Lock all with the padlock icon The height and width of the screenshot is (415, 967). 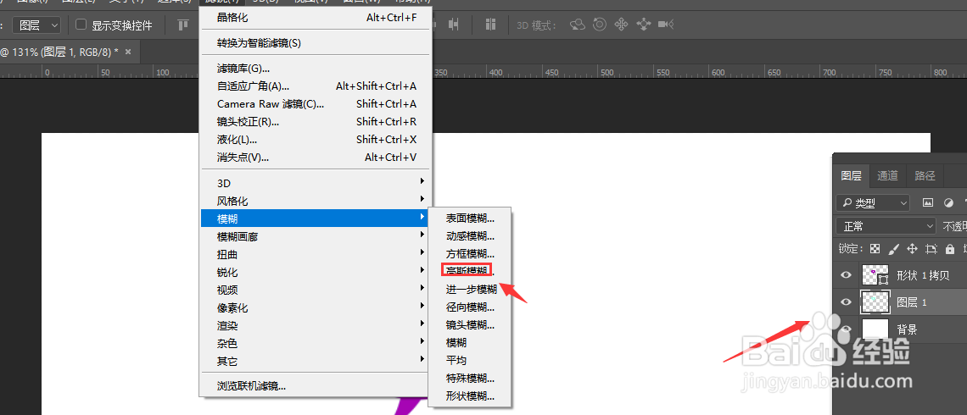(950, 249)
